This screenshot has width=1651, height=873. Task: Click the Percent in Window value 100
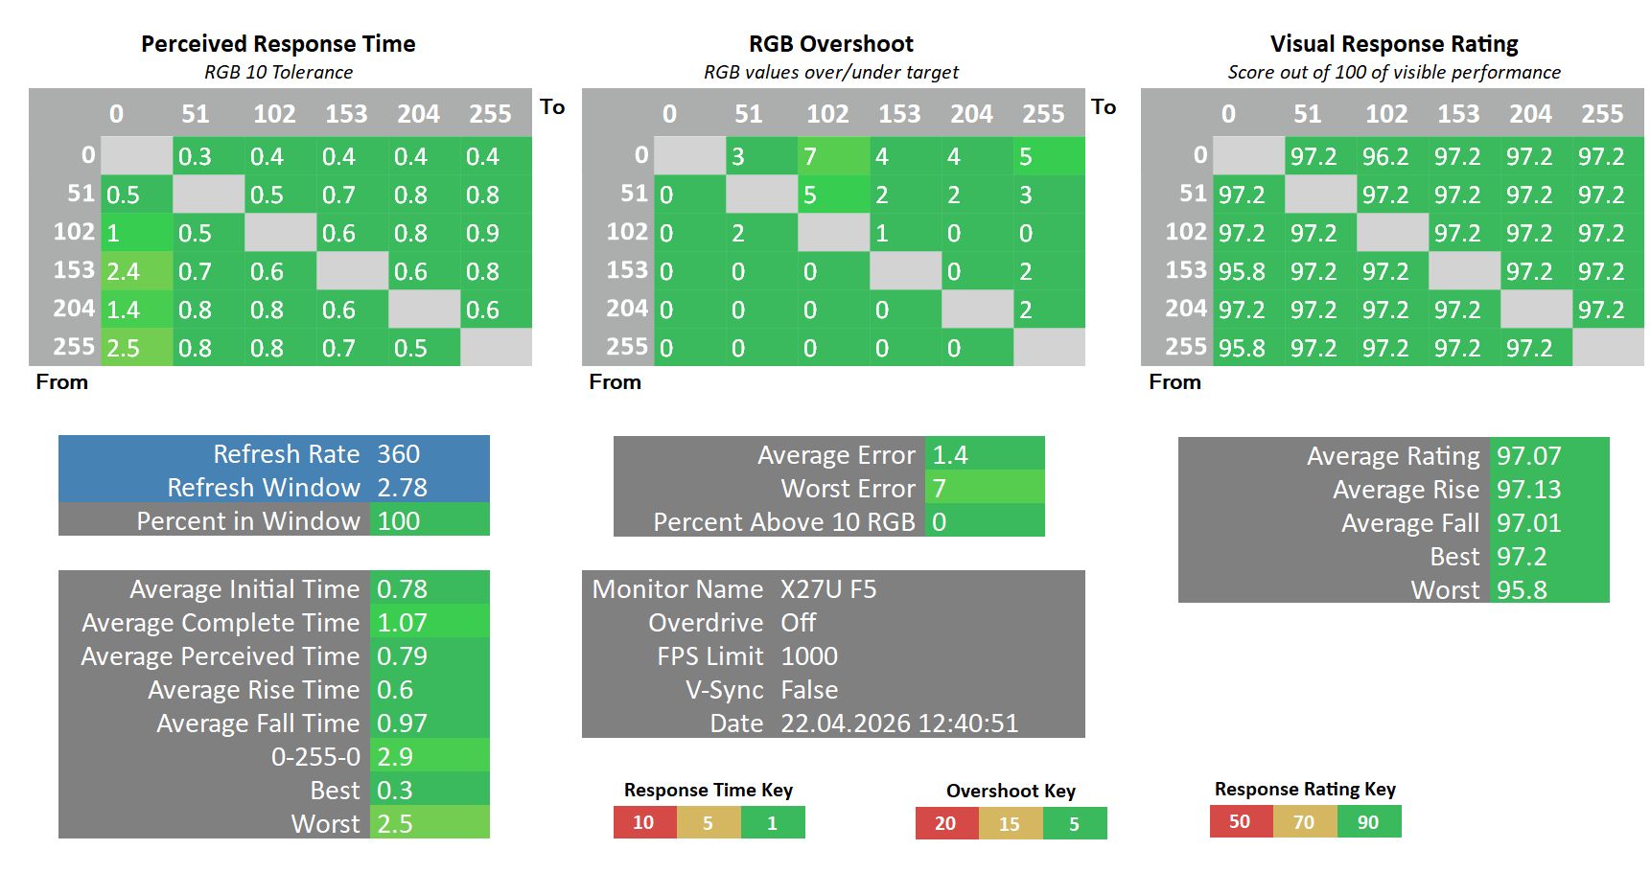click(x=429, y=520)
